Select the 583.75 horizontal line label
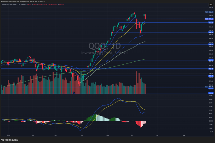This screenshot has width=215, height=143. (x=211, y=76)
